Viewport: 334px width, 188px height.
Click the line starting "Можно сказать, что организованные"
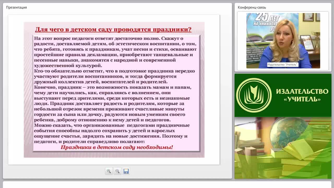pyautogui.click(x=112, y=125)
